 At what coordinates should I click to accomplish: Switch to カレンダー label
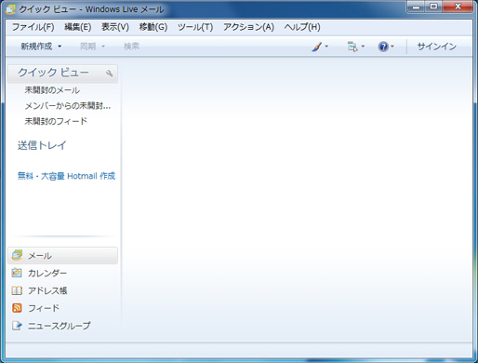tap(47, 273)
